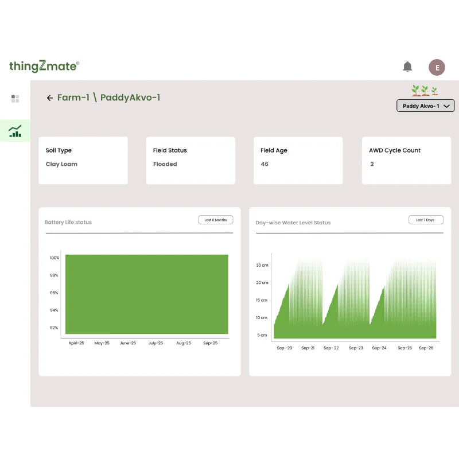Click the notification bell icon

(407, 67)
